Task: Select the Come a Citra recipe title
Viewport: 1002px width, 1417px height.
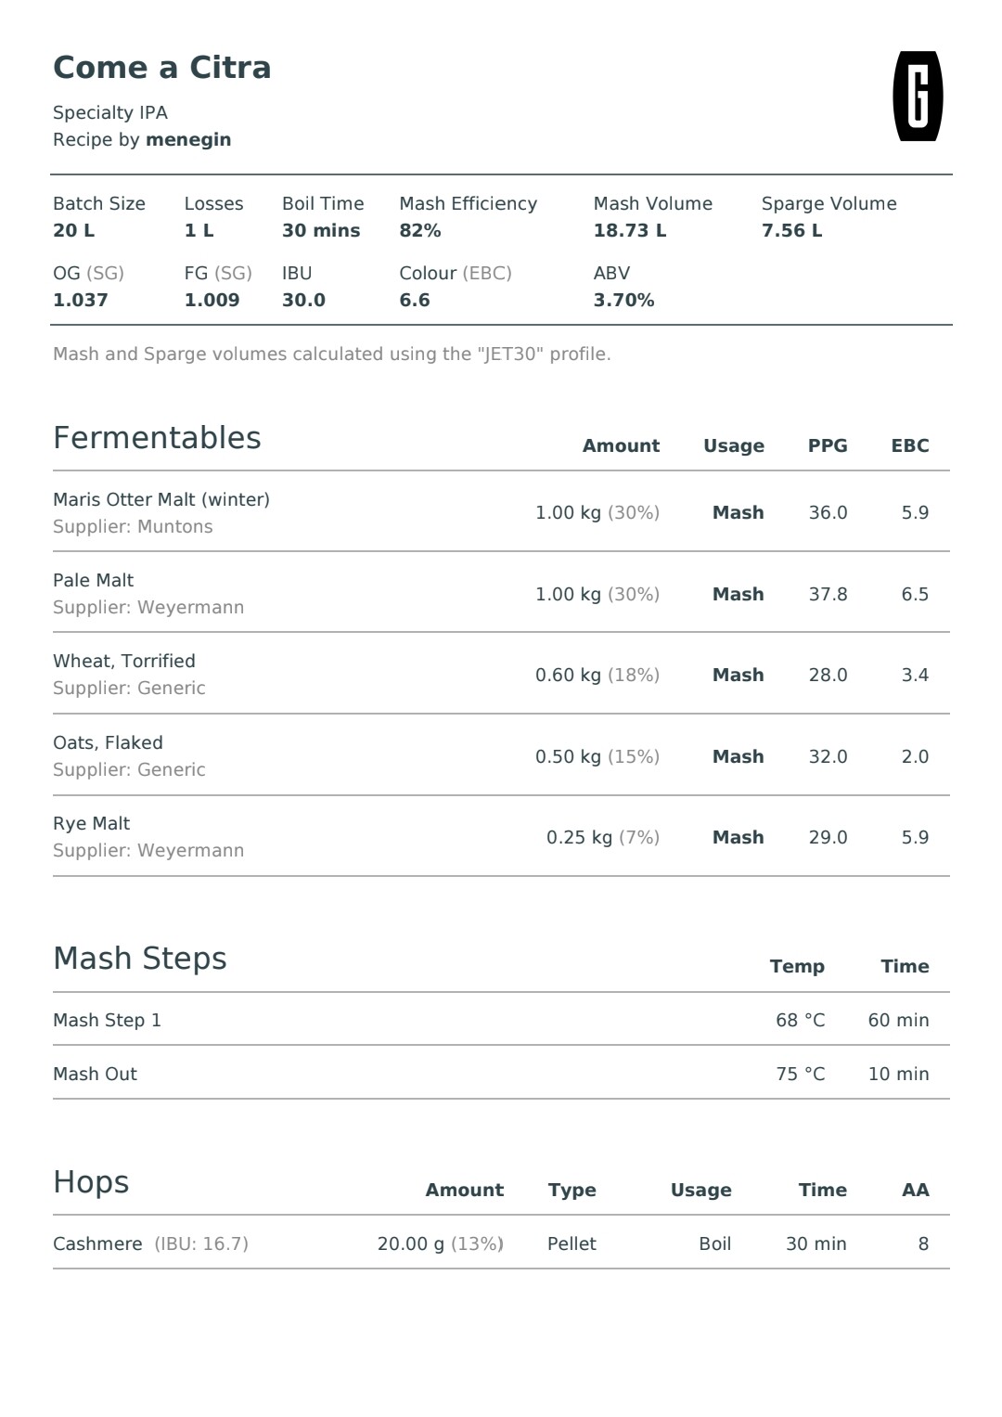Action: coord(162,68)
